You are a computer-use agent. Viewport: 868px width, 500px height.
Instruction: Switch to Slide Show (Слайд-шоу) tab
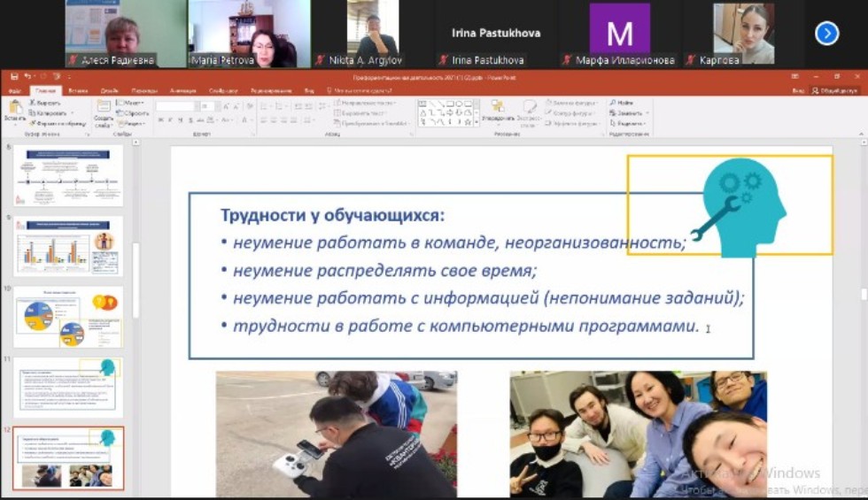click(223, 90)
